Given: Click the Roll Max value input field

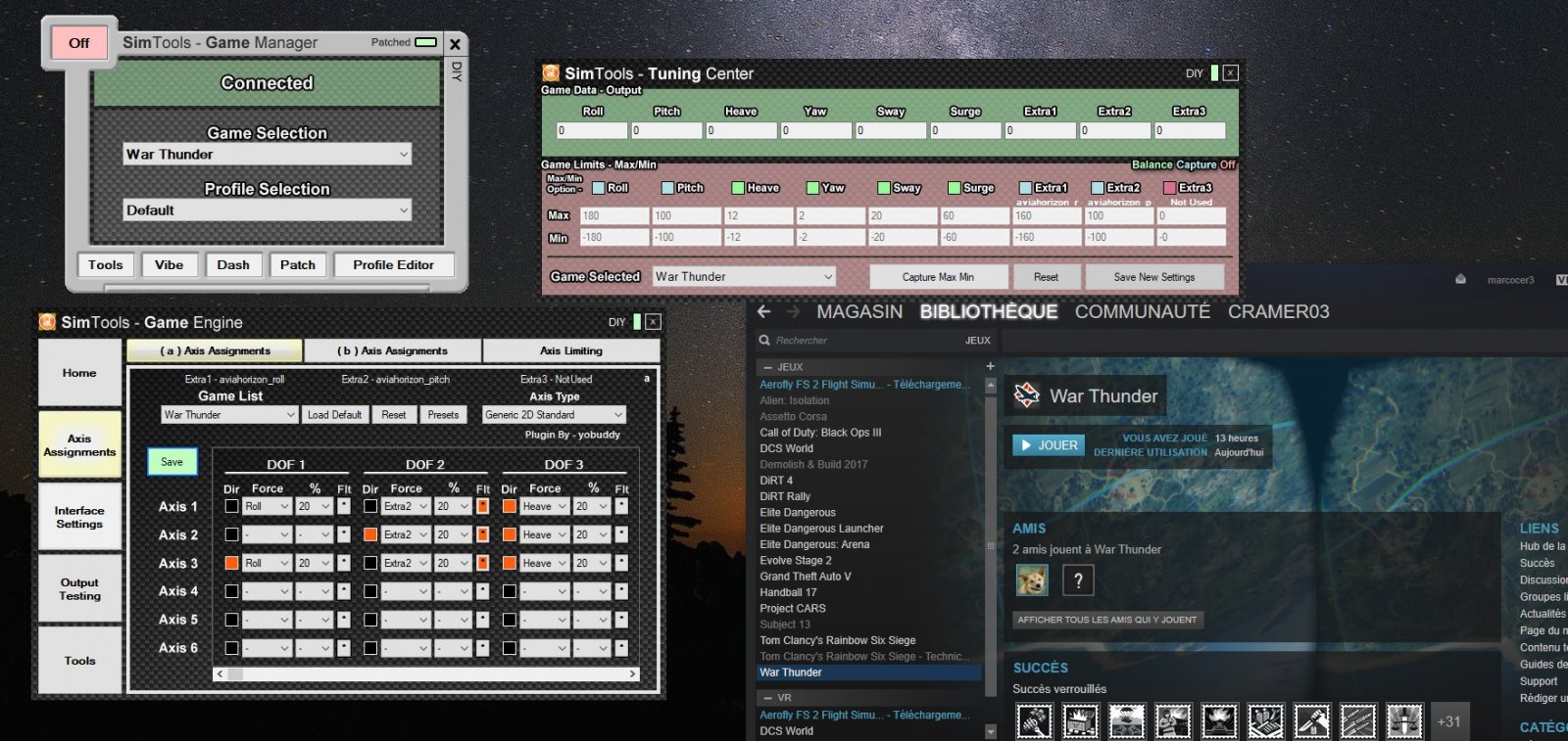Looking at the screenshot, I should (x=614, y=215).
